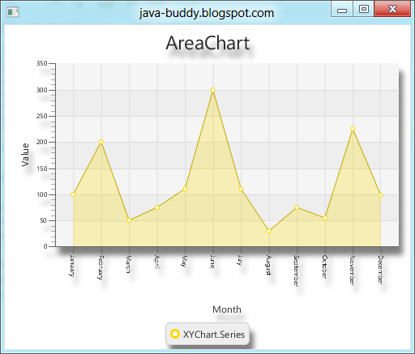This screenshot has height=354, width=415.
Task: Click the Month axis label
Action: [227, 309]
